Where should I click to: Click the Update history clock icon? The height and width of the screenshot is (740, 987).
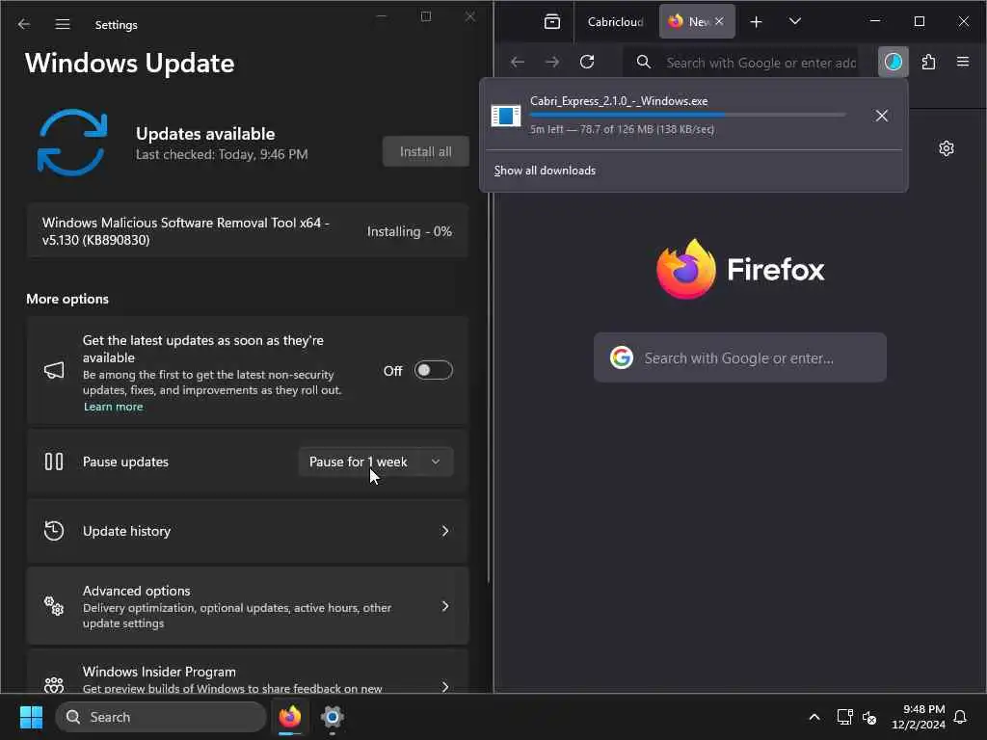(54, 531)
